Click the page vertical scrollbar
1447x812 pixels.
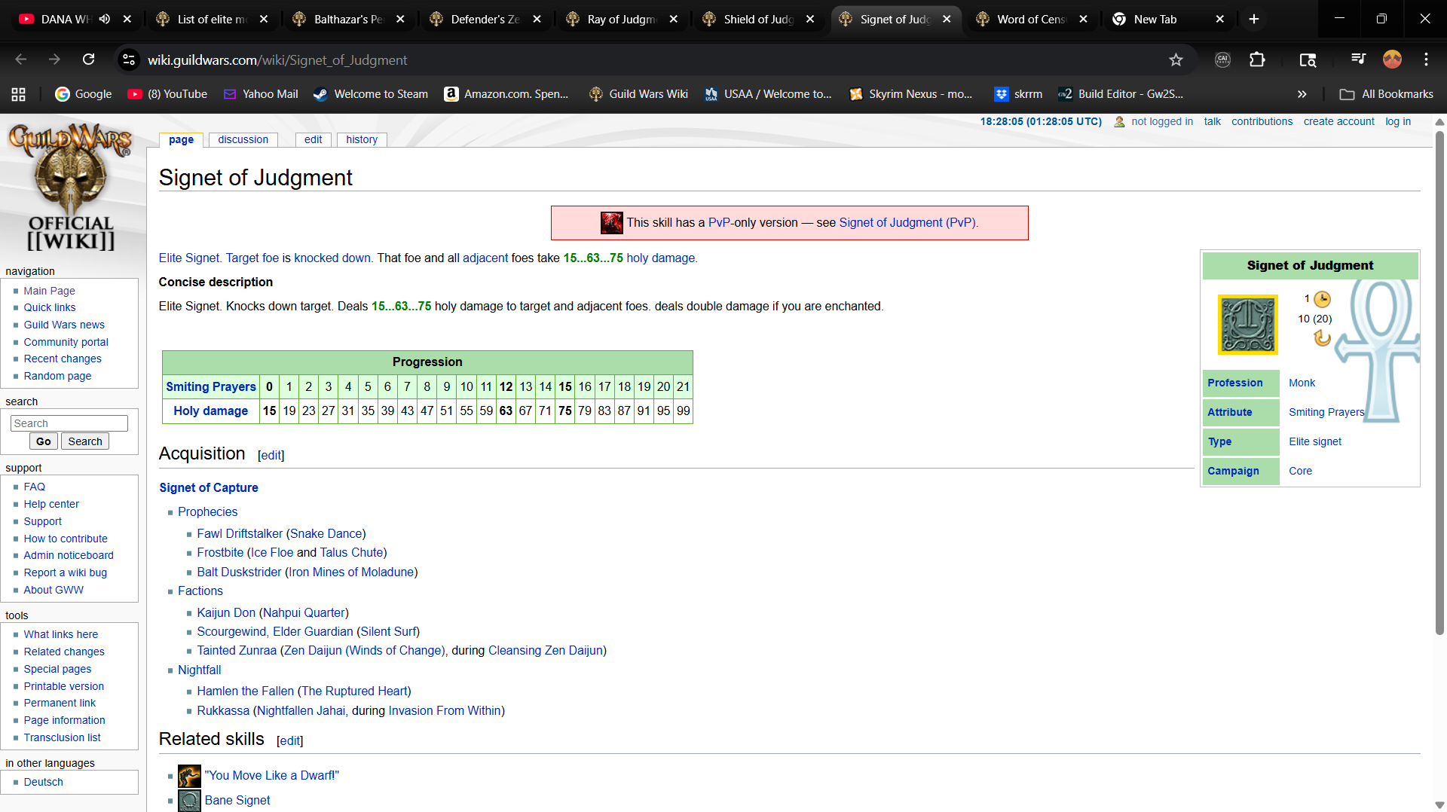pyautogui.click(x=1439, y=384)
